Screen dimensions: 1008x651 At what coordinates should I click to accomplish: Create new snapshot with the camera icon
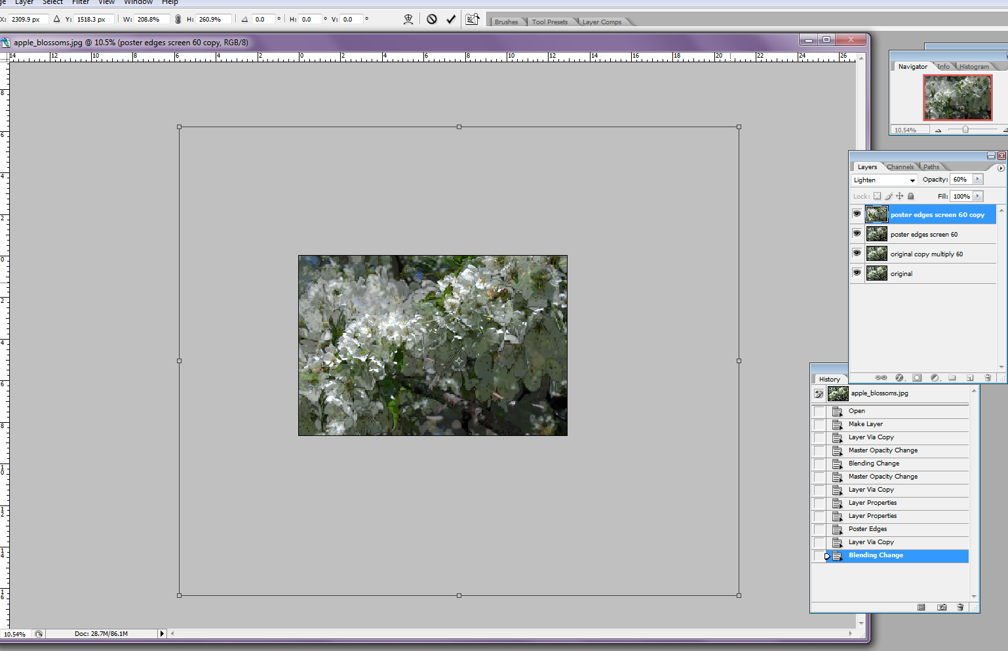pos(941,607)
